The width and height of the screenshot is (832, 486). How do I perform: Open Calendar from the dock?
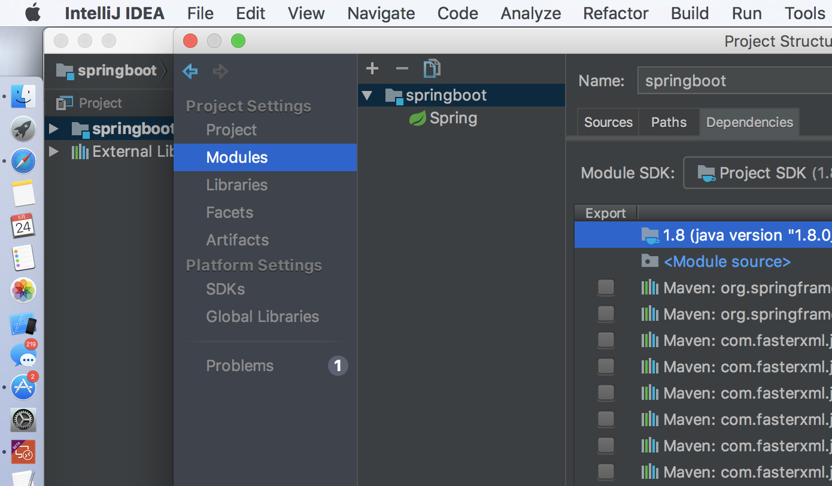(23, 226)
